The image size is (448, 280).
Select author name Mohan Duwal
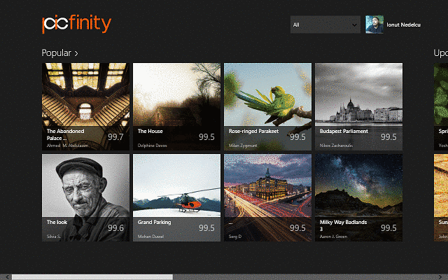tap(151, 237)
